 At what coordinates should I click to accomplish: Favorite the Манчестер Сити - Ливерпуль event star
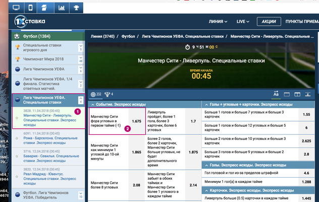17,118
